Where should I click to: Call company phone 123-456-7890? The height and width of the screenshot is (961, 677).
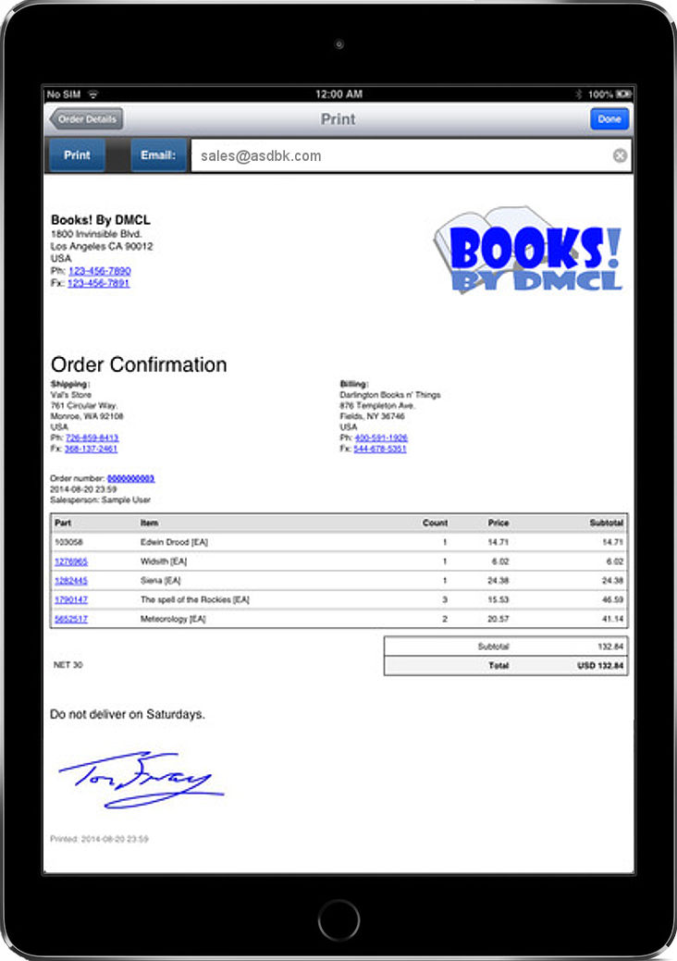coord(99,271)
